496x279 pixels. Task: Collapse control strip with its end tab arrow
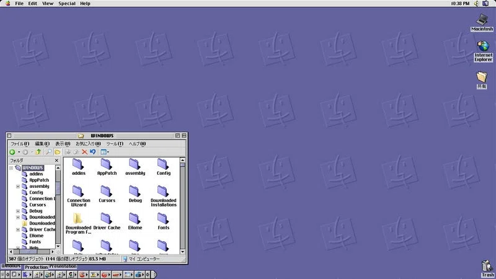pos(154,275)
